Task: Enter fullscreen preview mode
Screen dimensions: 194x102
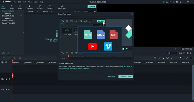Action: click(191, 53)
